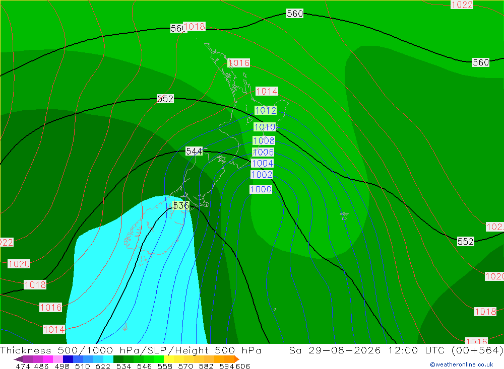Click the 1000 hPa isobar label

click(x=261, y=189)
